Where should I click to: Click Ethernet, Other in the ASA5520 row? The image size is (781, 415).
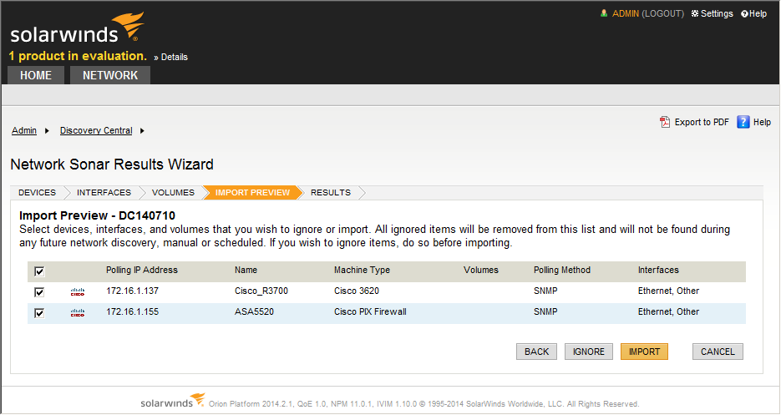668,311
